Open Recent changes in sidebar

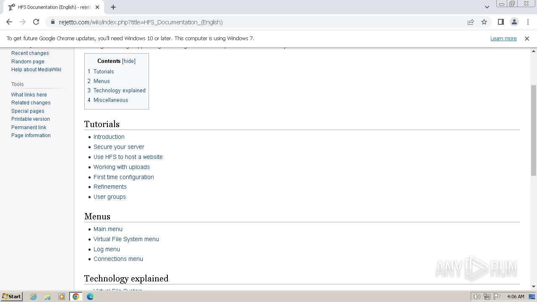[x=30, y=53]
